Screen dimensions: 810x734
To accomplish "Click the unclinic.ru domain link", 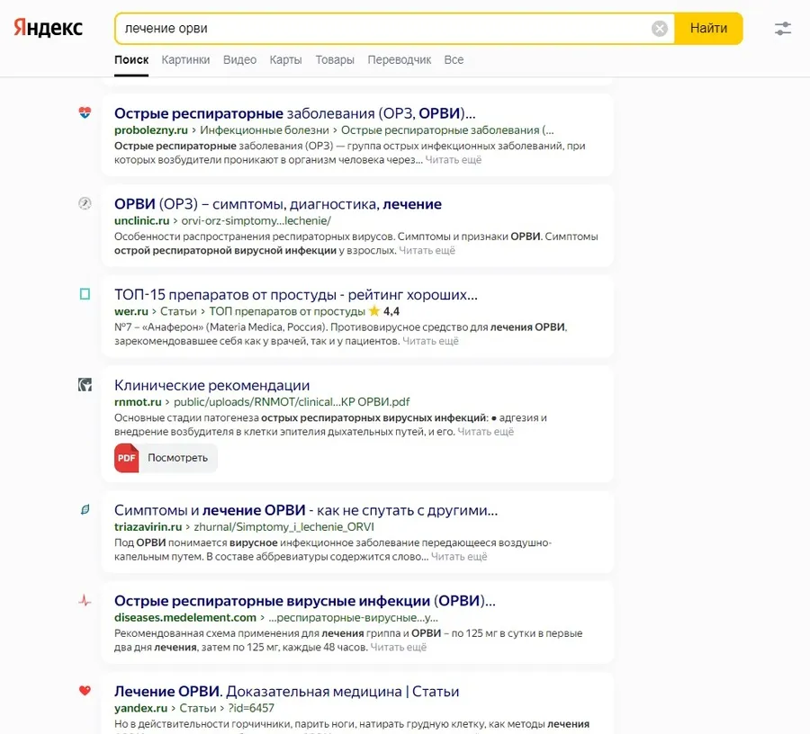I will 141,221.
